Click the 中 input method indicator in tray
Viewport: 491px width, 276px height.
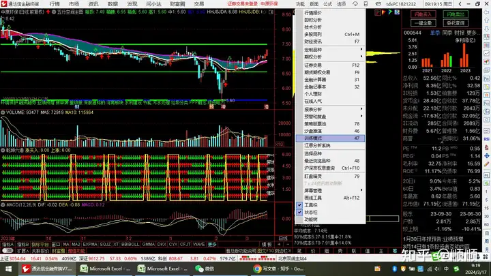tap(446, 269)
